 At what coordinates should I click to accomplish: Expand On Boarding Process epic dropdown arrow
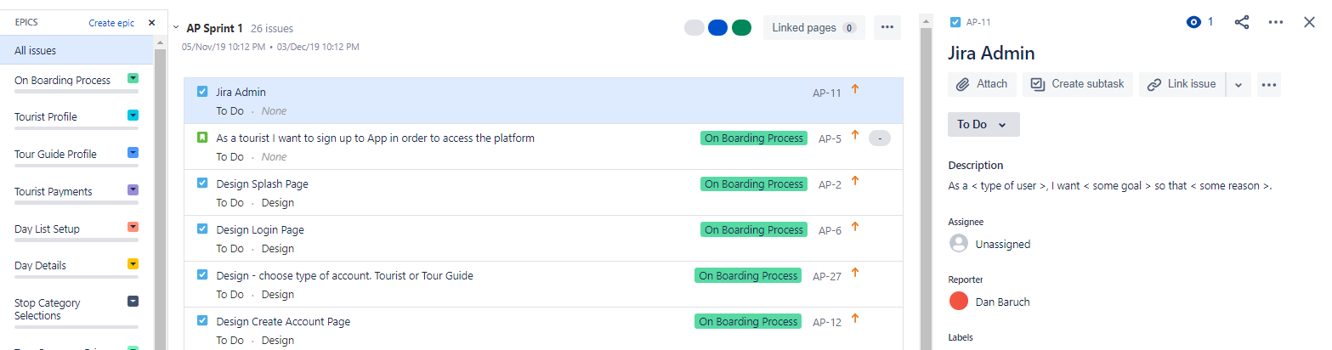(133, 78)
